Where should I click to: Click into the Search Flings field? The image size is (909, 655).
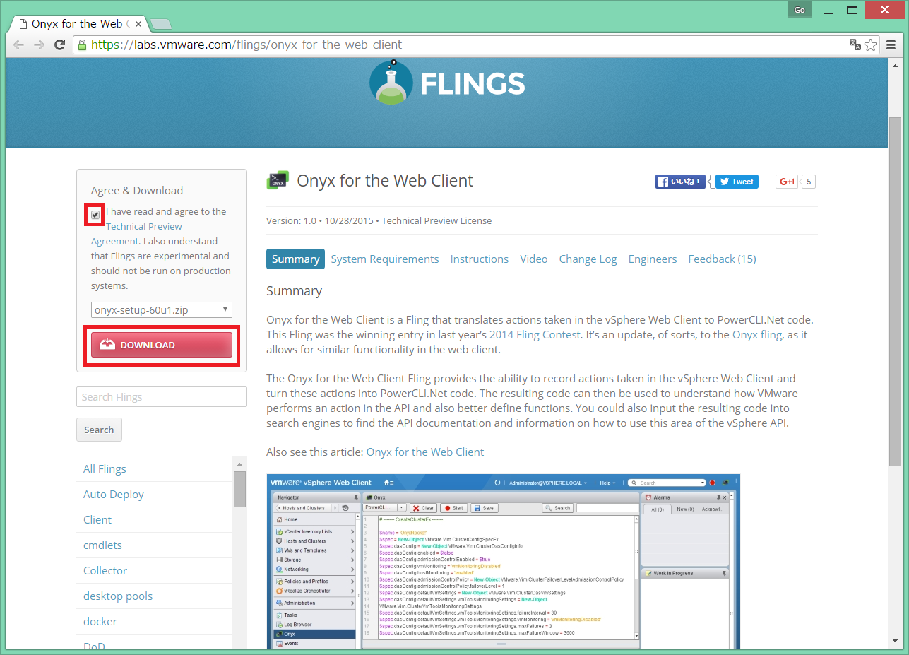(x=162, y=397)
